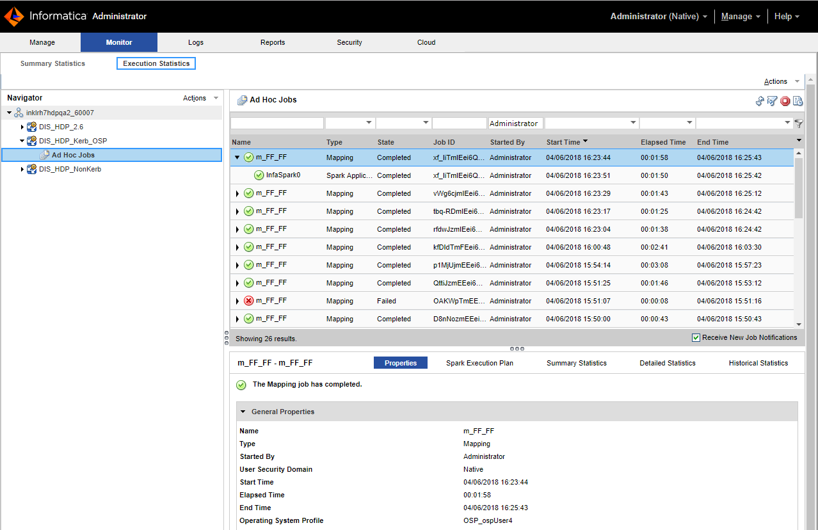Click the service icon next to DIS_HDP_2.6

[31, 127]
